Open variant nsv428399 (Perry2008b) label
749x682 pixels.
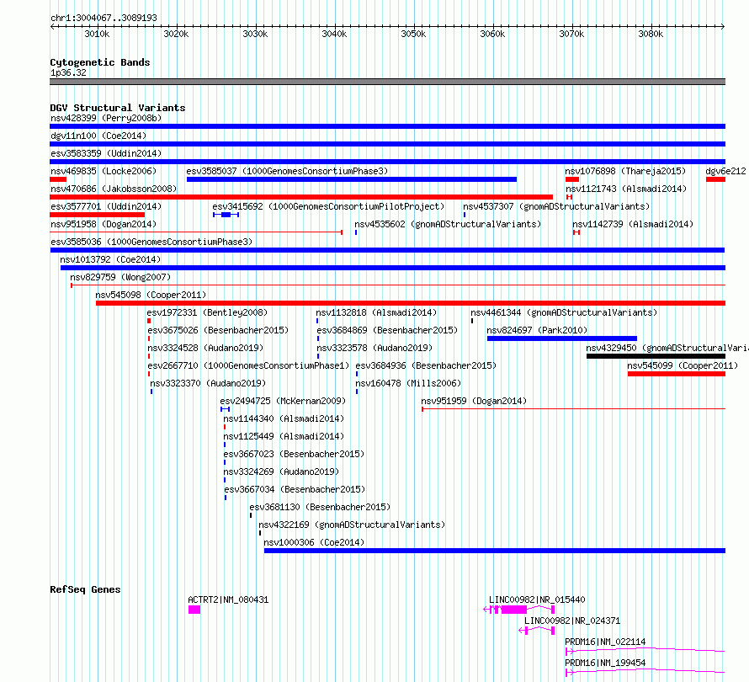click(x=106, y=118)
